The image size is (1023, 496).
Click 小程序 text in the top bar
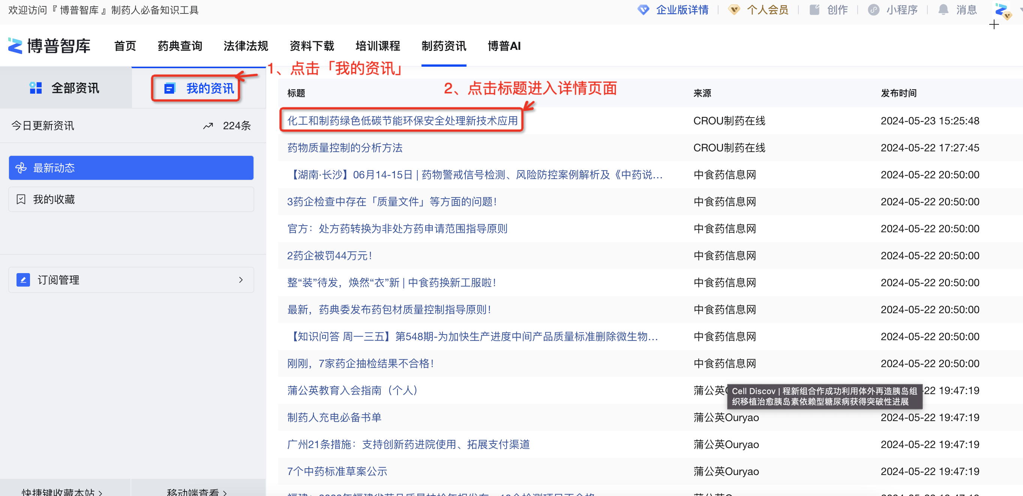[902, 10]
